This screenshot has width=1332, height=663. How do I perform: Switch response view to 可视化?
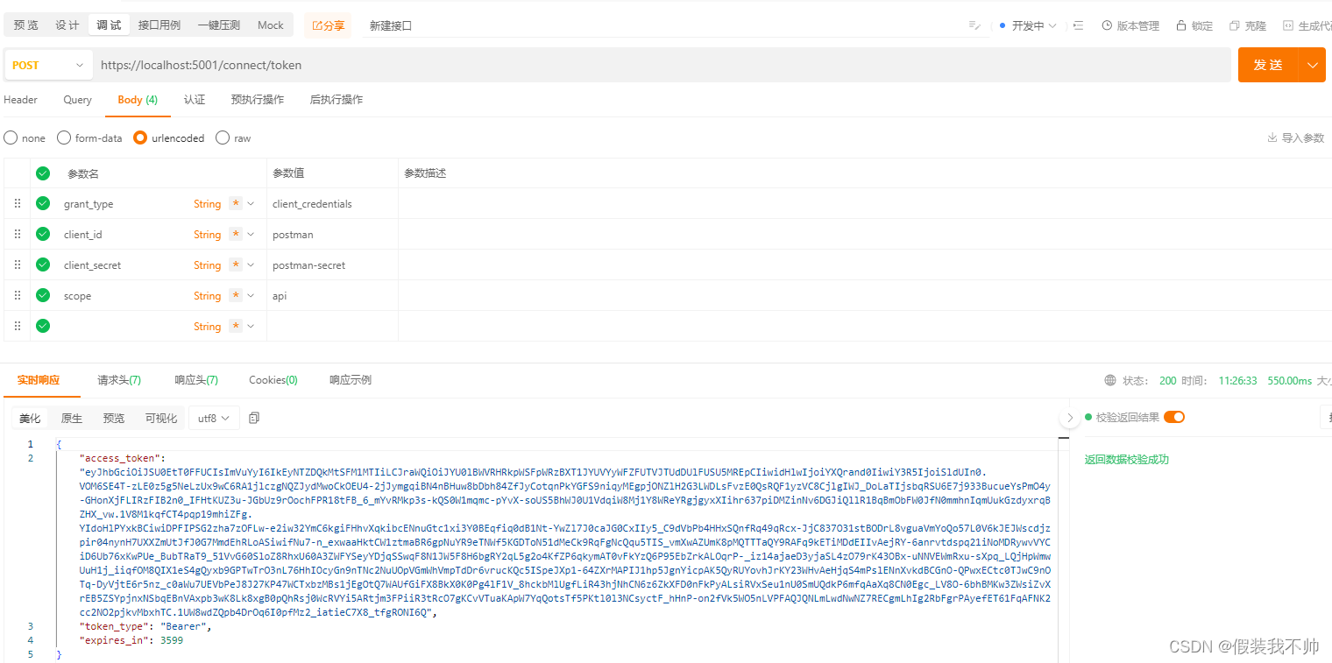point(161,418)
